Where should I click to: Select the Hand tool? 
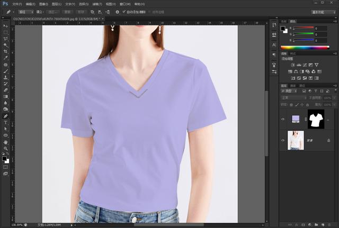click(5, 142)
